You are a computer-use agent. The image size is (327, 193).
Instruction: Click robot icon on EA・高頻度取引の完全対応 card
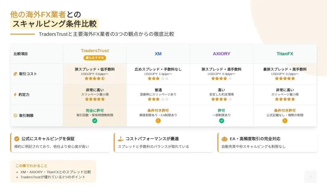[x=224, y=139]
